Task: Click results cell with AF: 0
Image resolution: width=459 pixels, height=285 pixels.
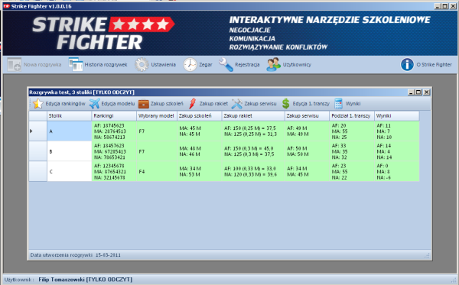Action: coord(396,171)
